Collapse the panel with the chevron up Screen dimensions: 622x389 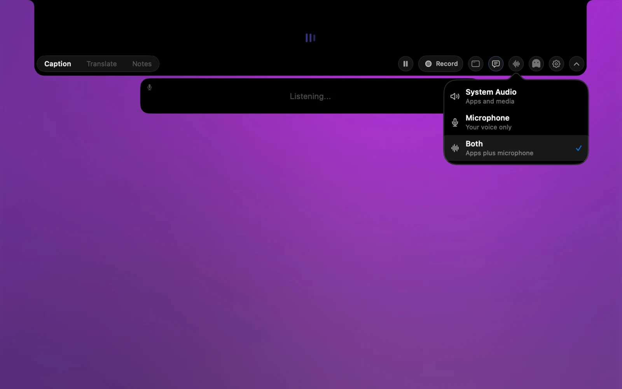[x=577, y=64]
